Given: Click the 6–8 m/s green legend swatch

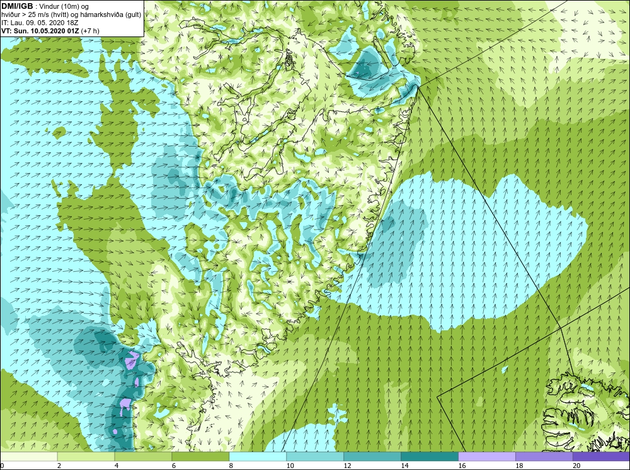Looking at the screenshot, I should [200, 456].
